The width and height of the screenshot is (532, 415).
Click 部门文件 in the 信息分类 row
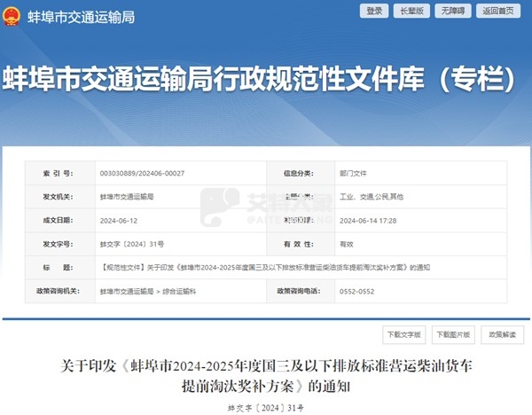click(352, 173)
